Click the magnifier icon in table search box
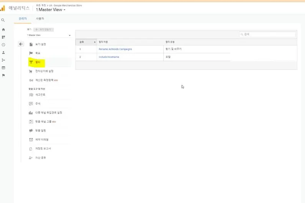This screenshot has width=305, height=203. click(242, 34)
